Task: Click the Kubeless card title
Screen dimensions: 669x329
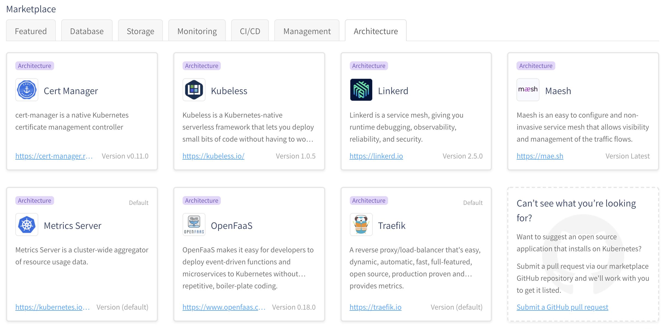Action: tap(229, 91)
